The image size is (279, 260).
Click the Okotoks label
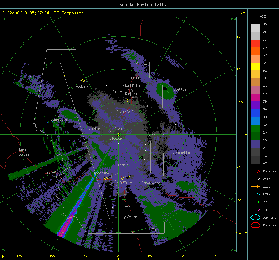pyautogui.click(x=124, y=206)
